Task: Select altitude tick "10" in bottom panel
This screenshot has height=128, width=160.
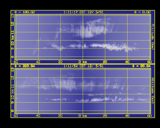Action: [x=12, y=97]
